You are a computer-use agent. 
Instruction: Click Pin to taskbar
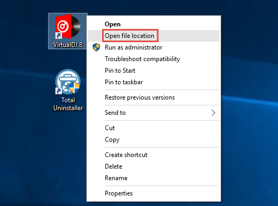154,82
